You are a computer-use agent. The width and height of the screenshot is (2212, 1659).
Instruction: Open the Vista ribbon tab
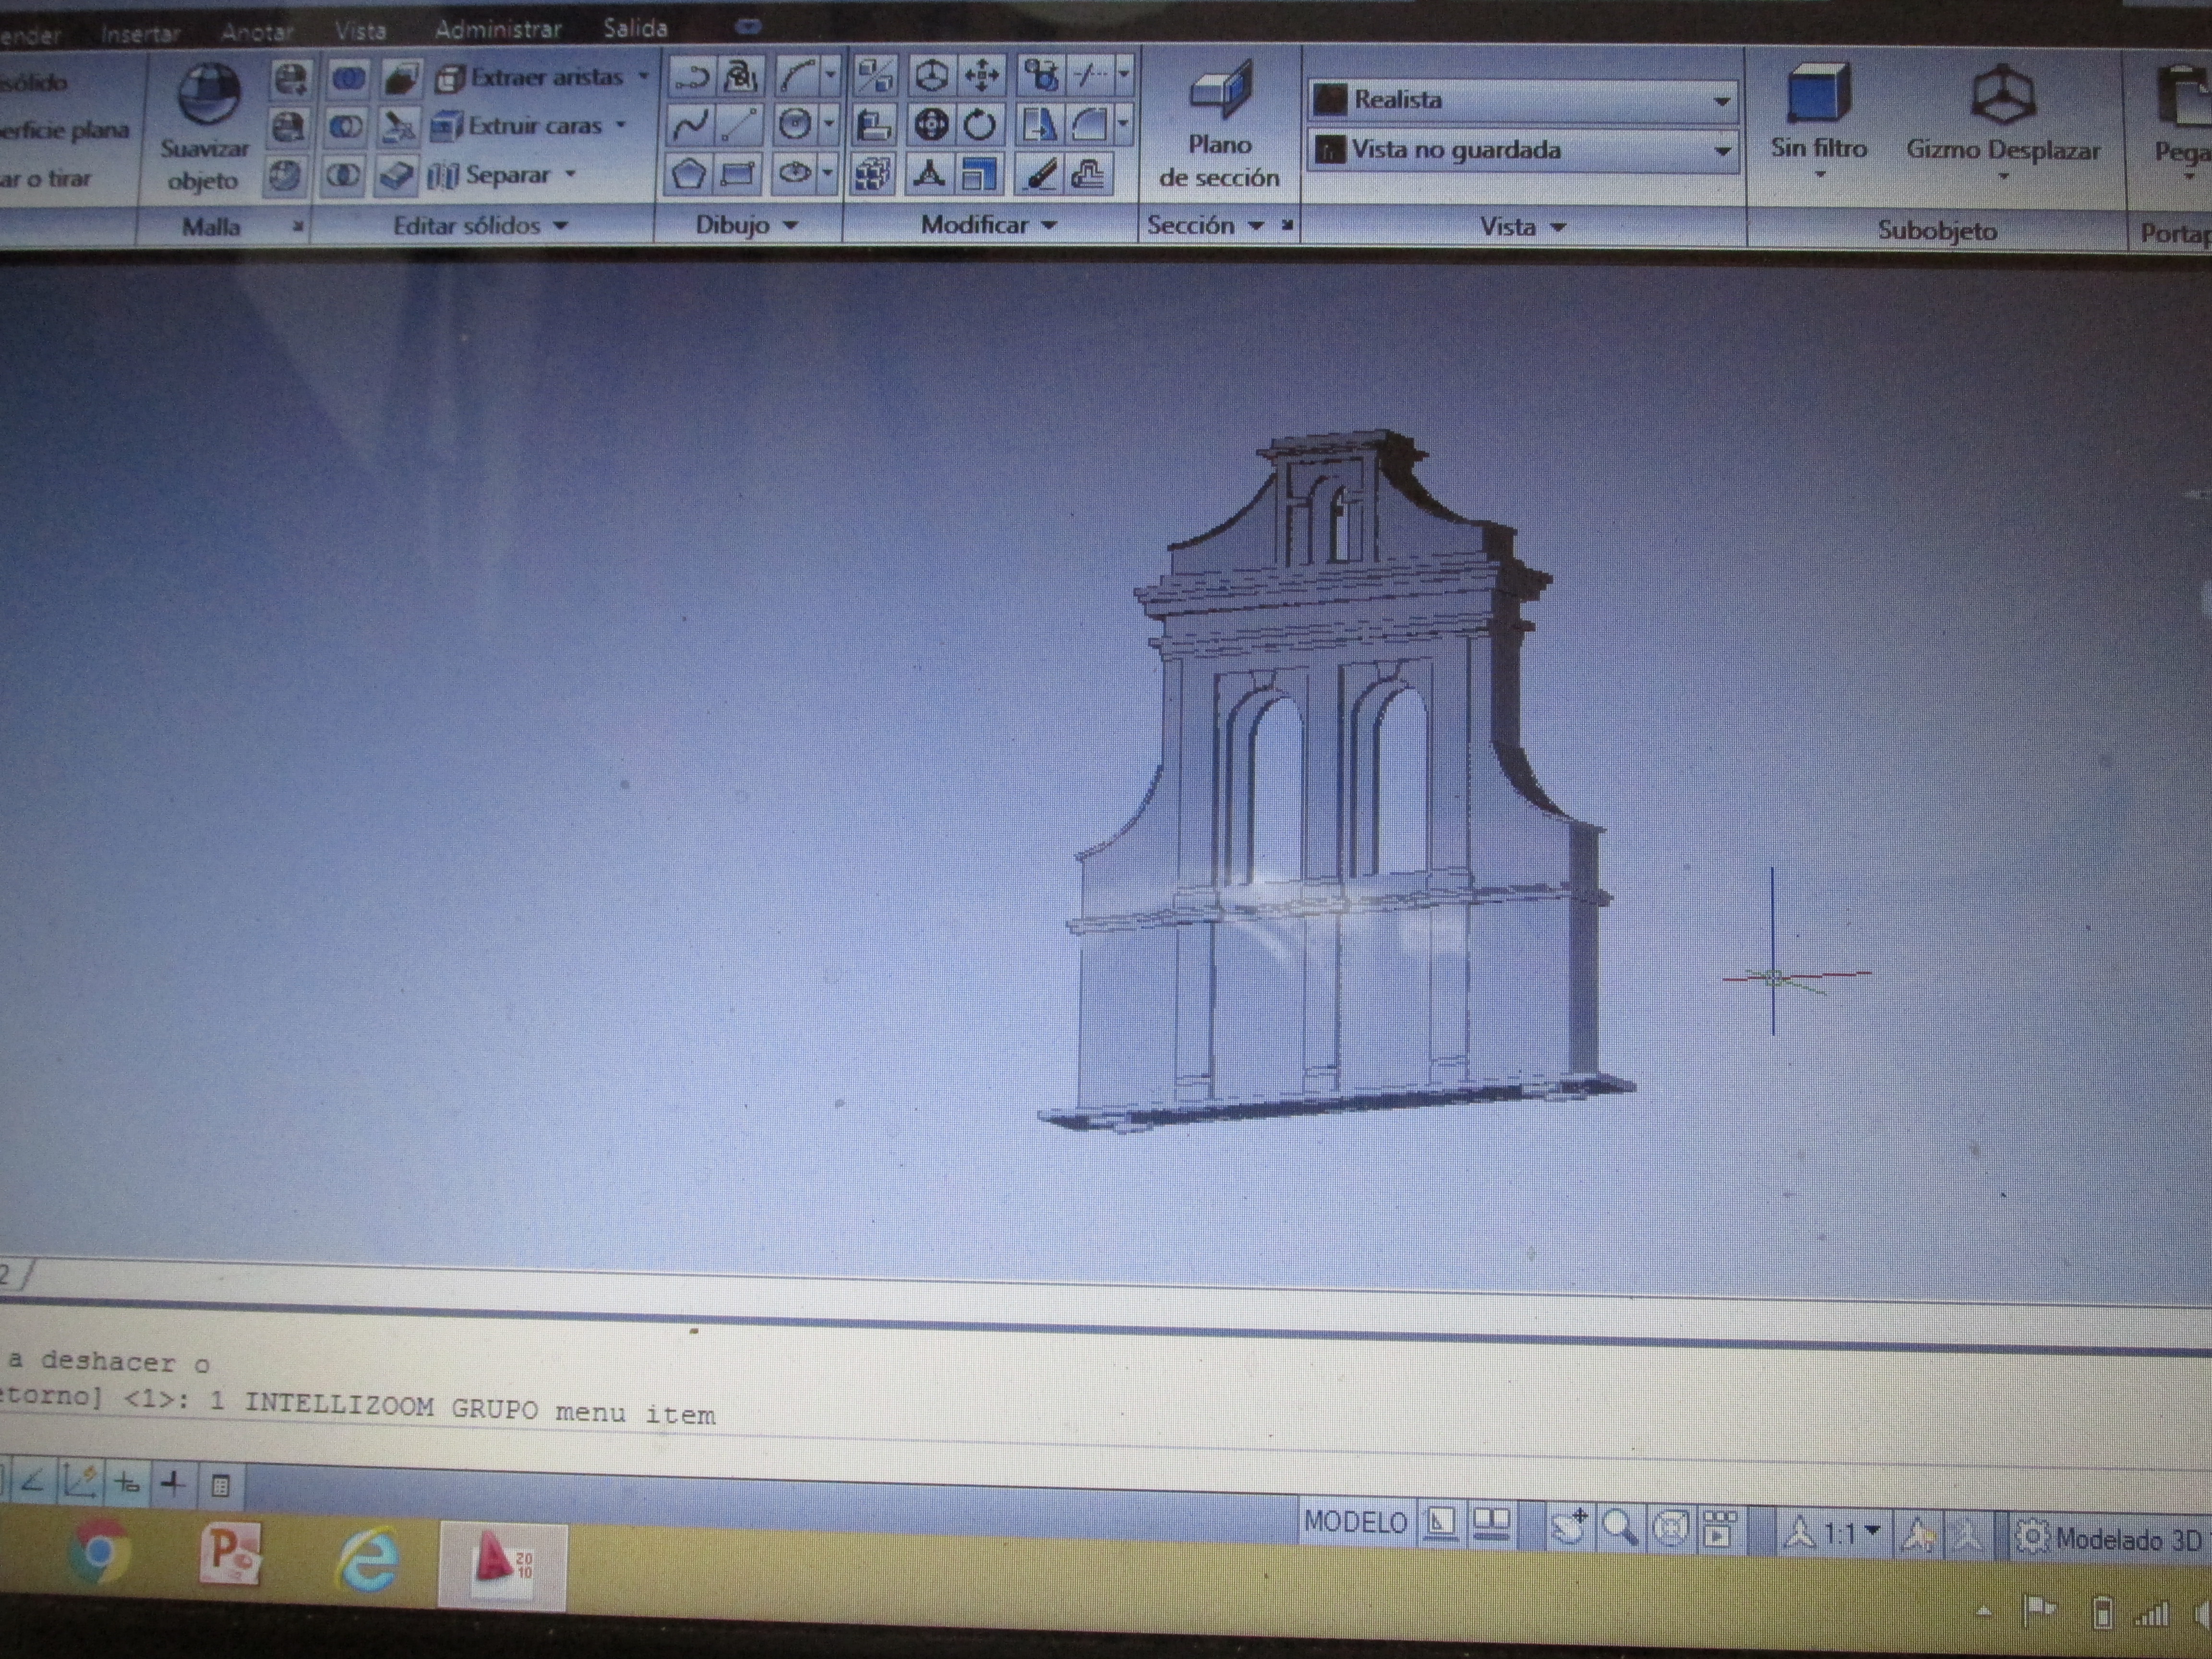360,31
